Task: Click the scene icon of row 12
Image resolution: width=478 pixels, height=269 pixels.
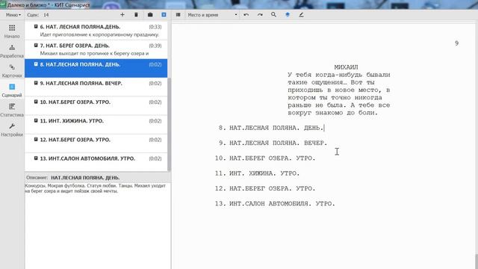Action: coord(36,140)
